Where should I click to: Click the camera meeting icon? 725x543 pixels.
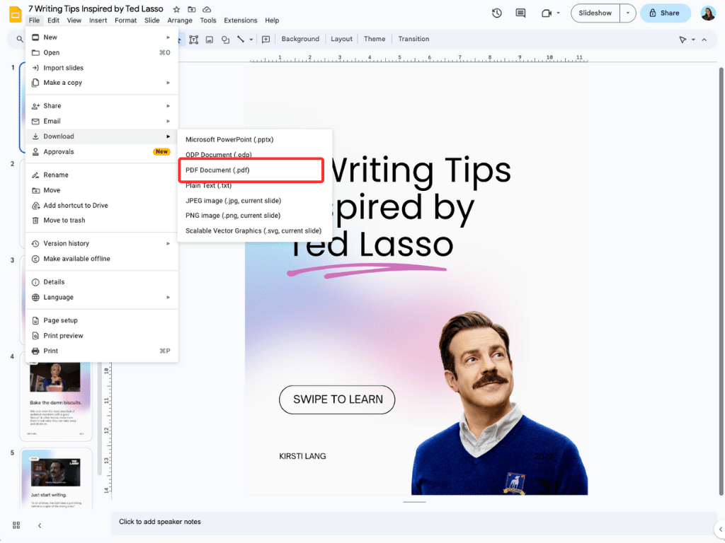point(547,13)
